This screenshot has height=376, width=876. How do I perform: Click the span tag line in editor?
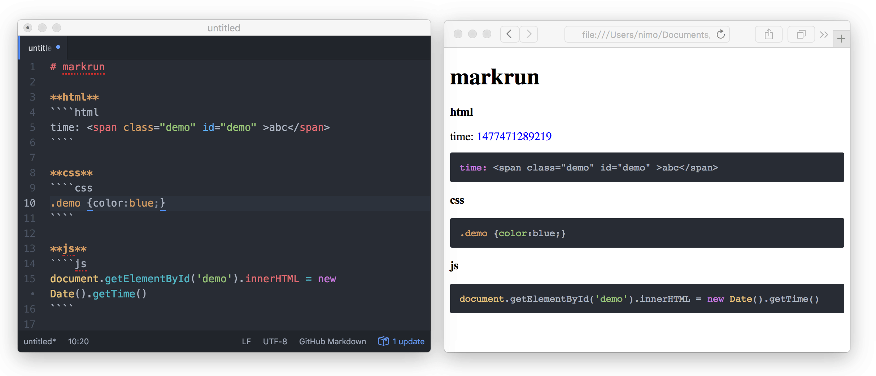click(190, 128)
